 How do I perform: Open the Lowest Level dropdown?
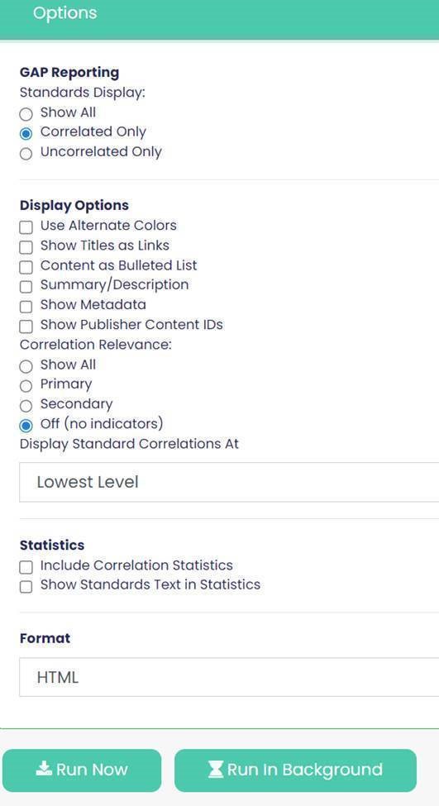point(229,482)
